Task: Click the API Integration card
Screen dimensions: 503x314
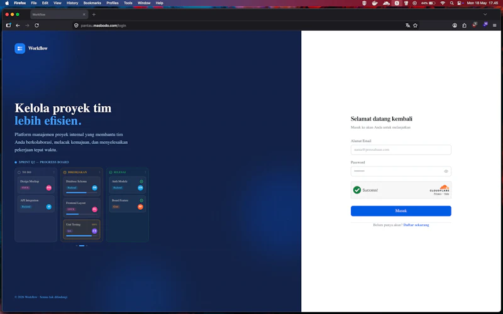Action: 36,203
